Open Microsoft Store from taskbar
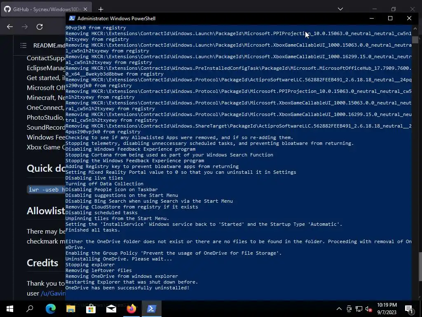The width and height of the screenshot is (422, 317). [x=91, y=309]
